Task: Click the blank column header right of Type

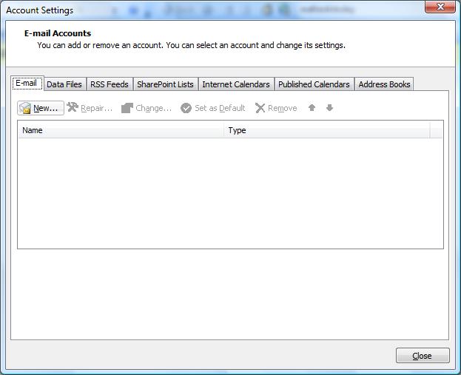Action: (436, 130)
